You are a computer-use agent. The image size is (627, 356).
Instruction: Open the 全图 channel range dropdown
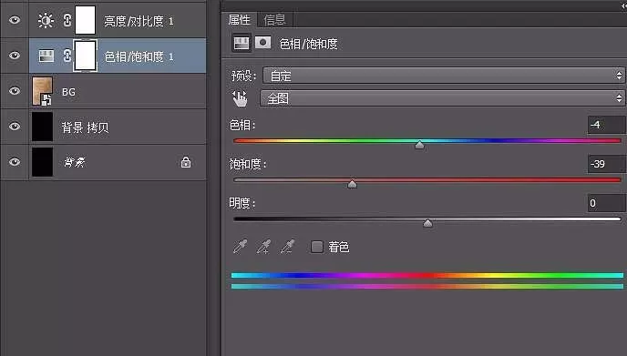click(442, 98)
